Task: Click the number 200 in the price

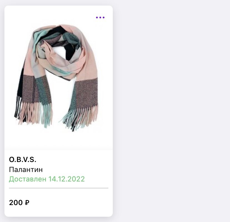Action: pos(16,203)
